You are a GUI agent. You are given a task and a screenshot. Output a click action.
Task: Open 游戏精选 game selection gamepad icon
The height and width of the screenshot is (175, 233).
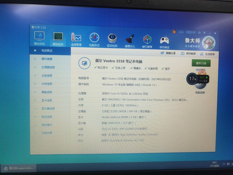[x=165, y=42]
